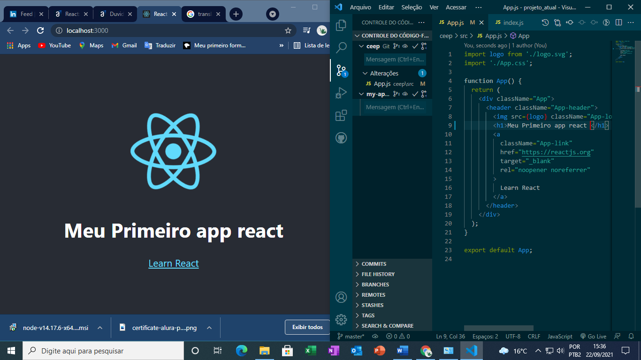Expand the SEARCH & COMPARE section

(x=392, y=326)
